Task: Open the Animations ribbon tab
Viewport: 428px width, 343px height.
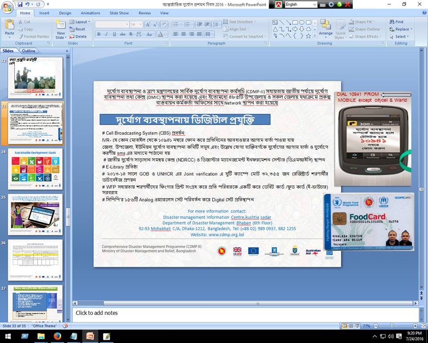Action: click(x=91, y=13)
